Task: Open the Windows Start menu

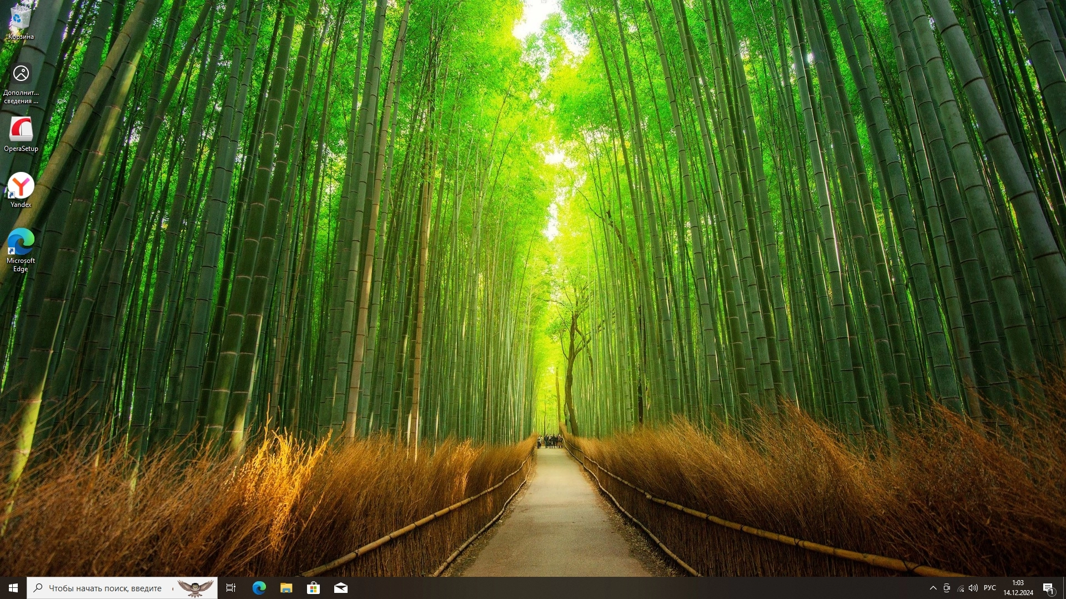Action: 13,588
